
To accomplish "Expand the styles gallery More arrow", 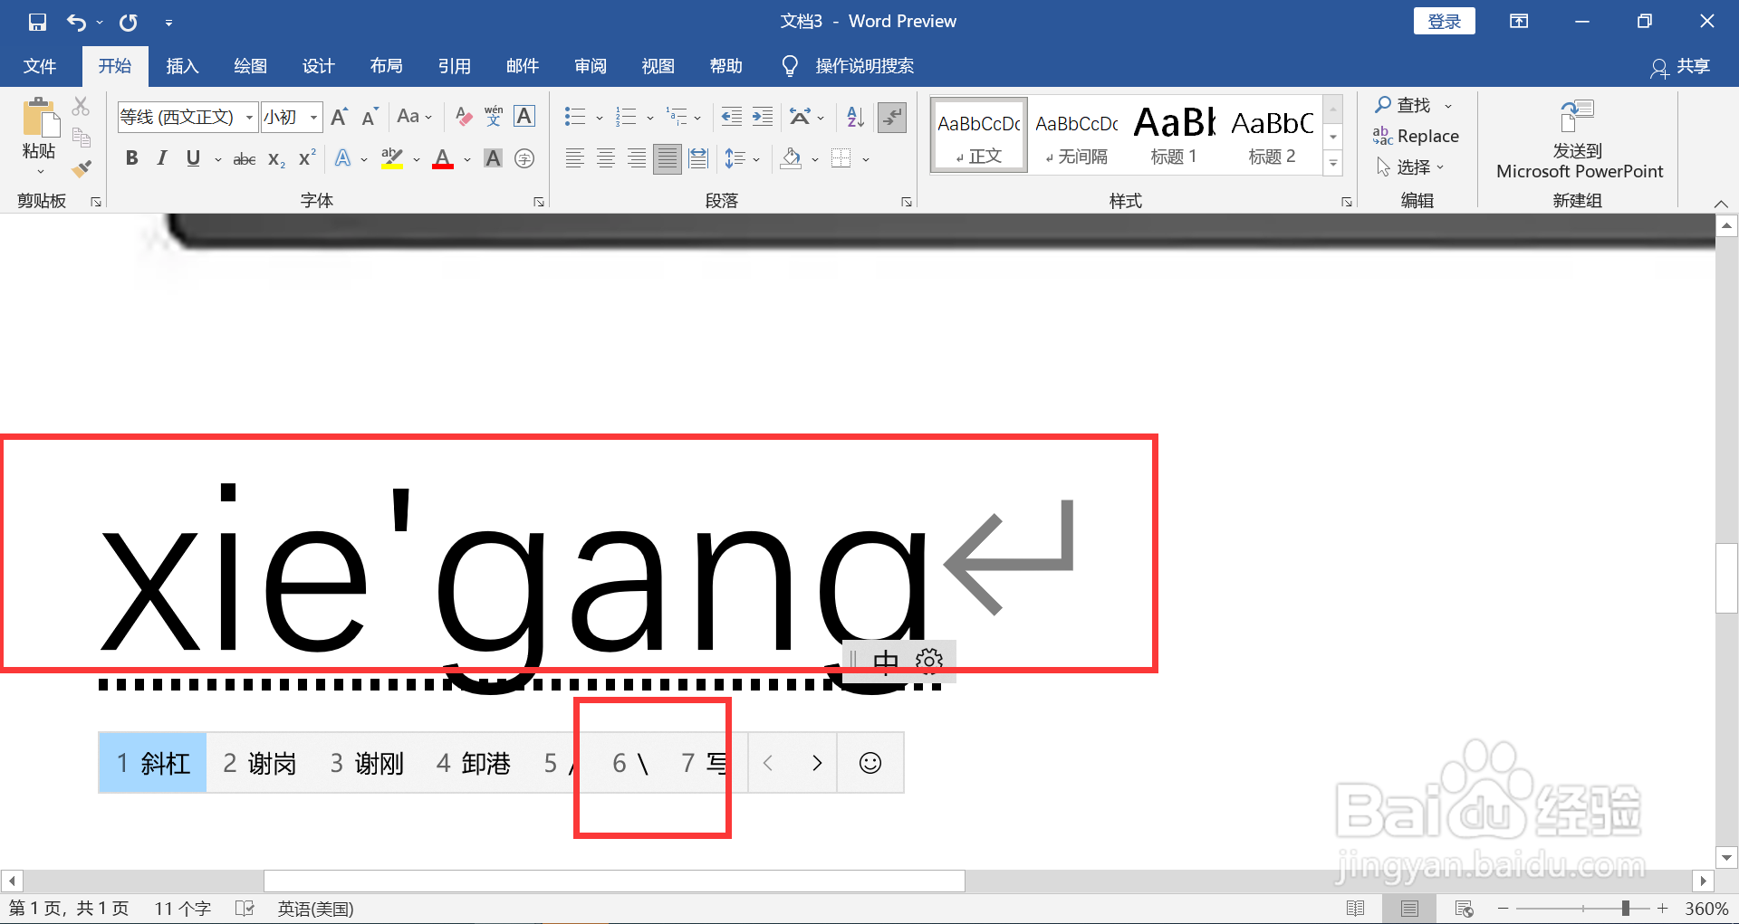I will pyautogui.click(x=1333, y=164).
